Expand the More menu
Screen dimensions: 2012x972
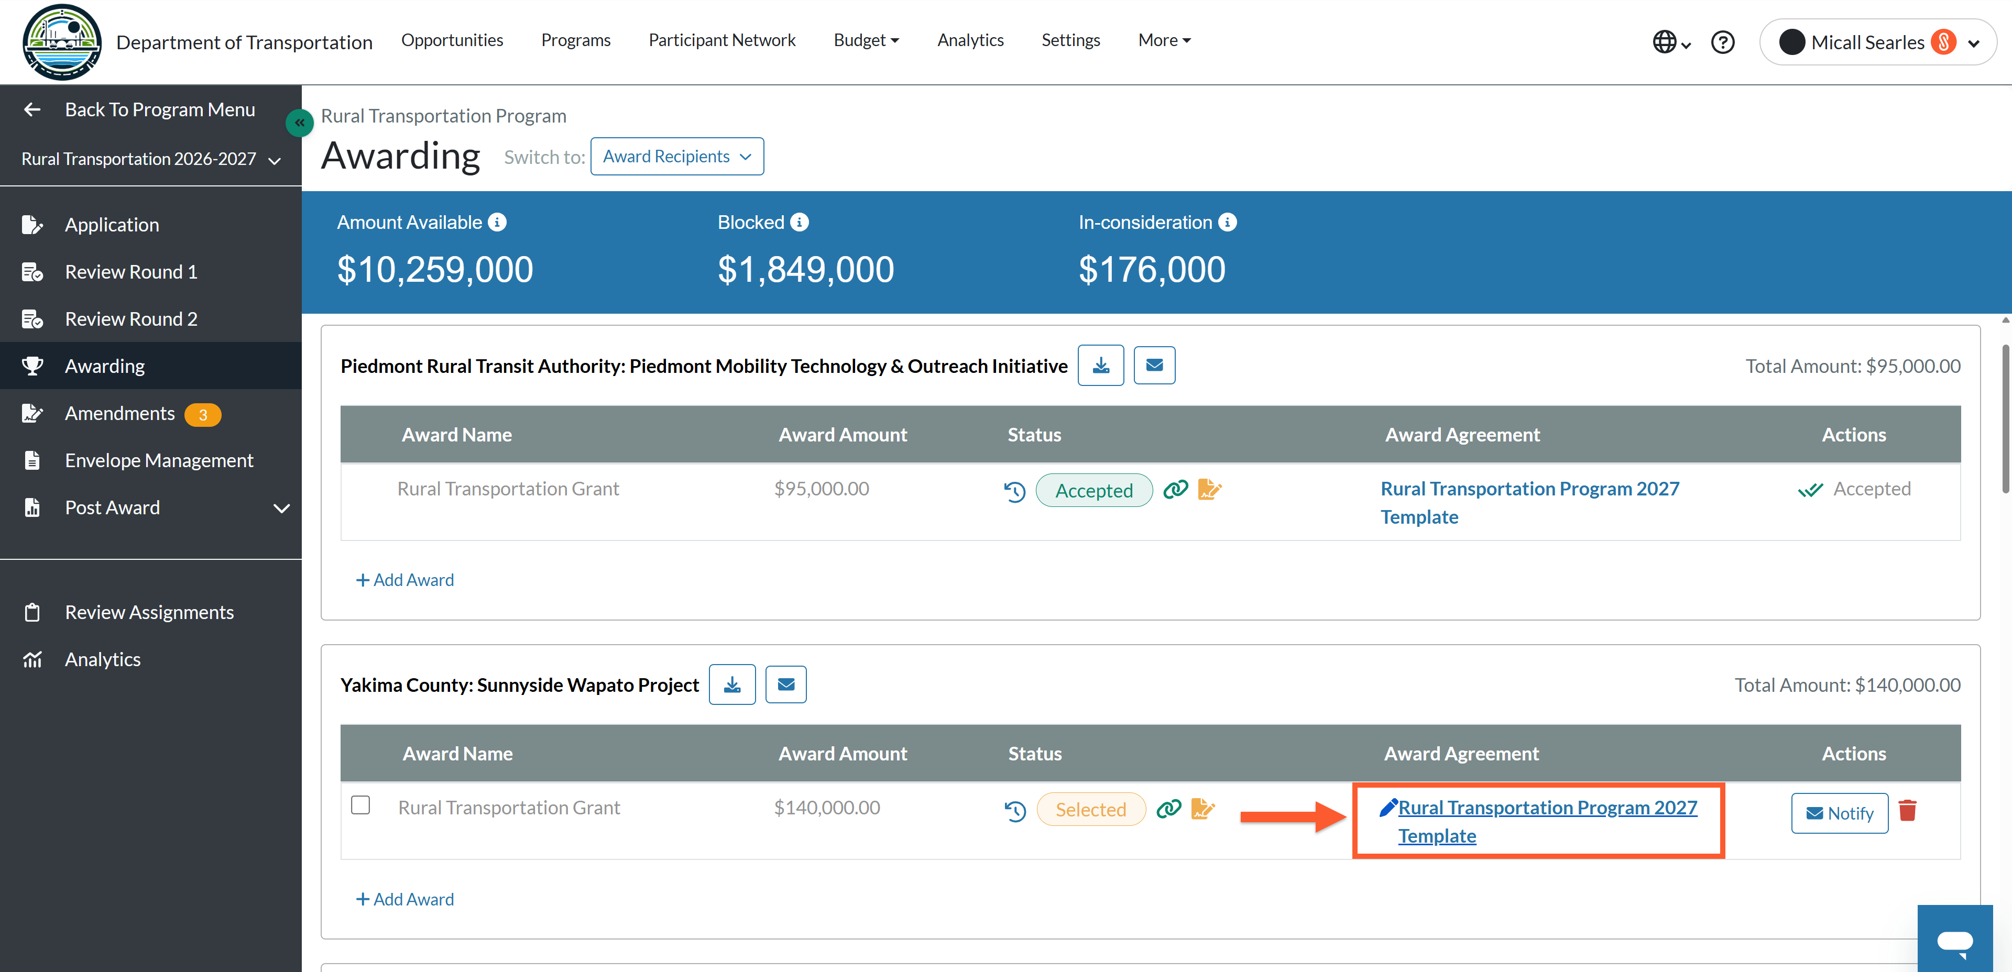1164,40
